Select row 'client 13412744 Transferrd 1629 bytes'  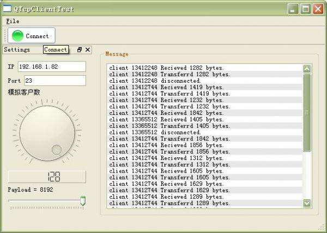pyautogui.click(x=204, y=191)
